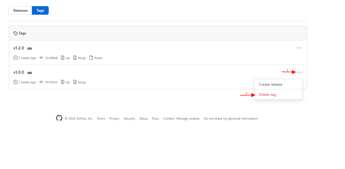This screenshot has width=345, height=169.
Task: Open the Terms footer link
Action: (x=101, y=119)
